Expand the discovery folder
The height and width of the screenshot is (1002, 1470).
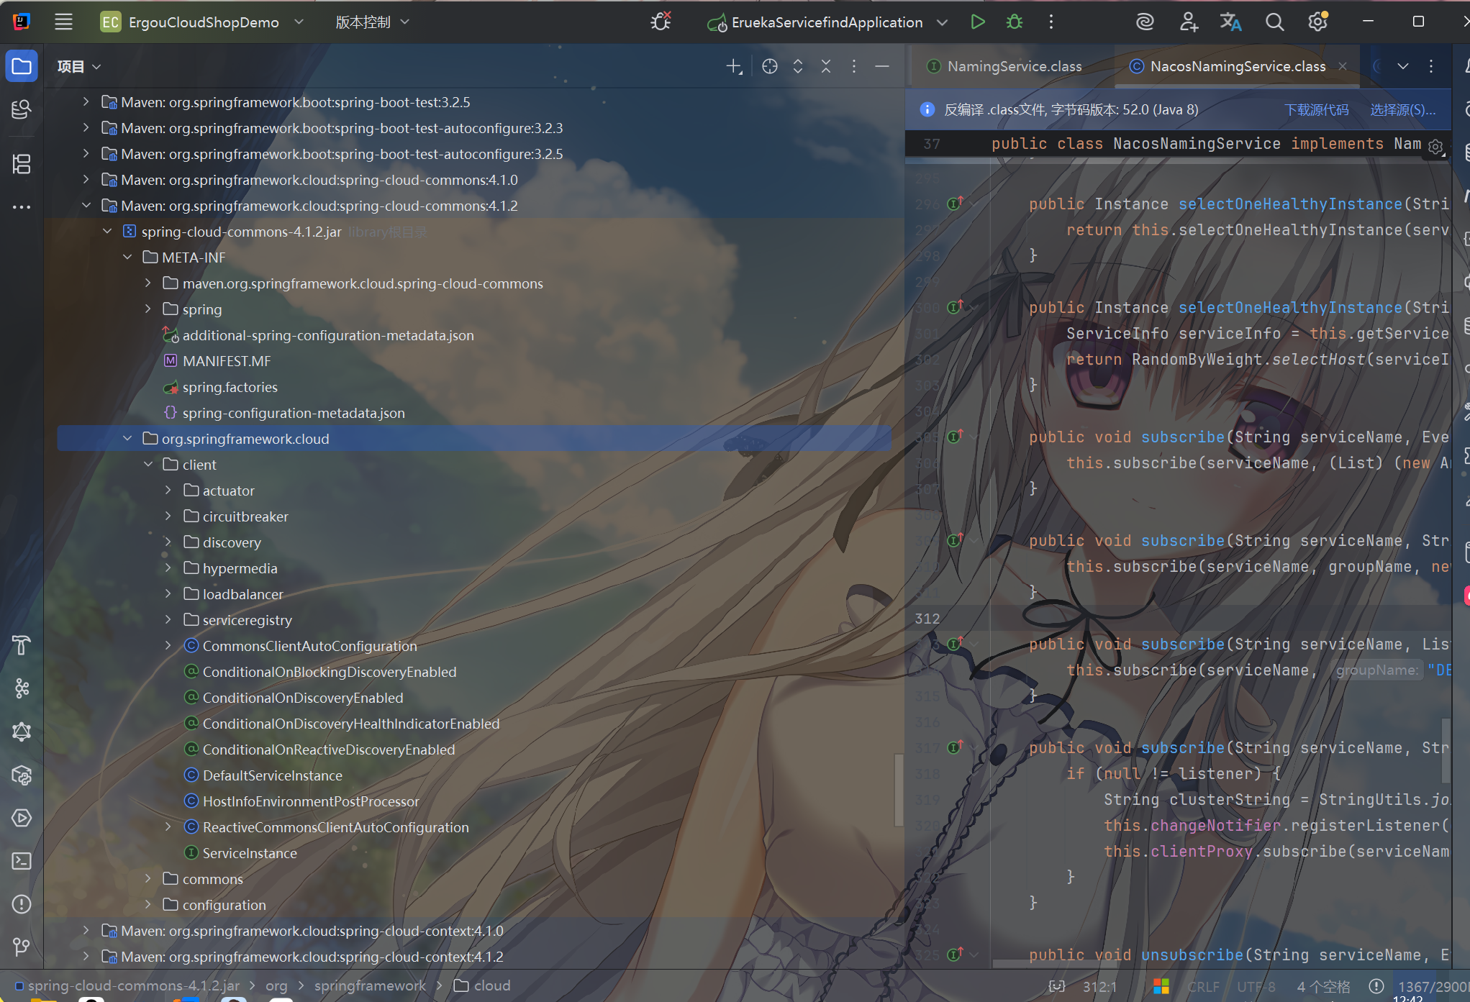point(168,542)
